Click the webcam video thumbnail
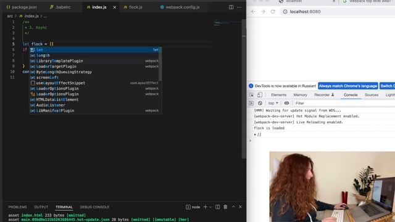This screenshot has width=395, height=222. pyautogui.click(x=332, y=186)
